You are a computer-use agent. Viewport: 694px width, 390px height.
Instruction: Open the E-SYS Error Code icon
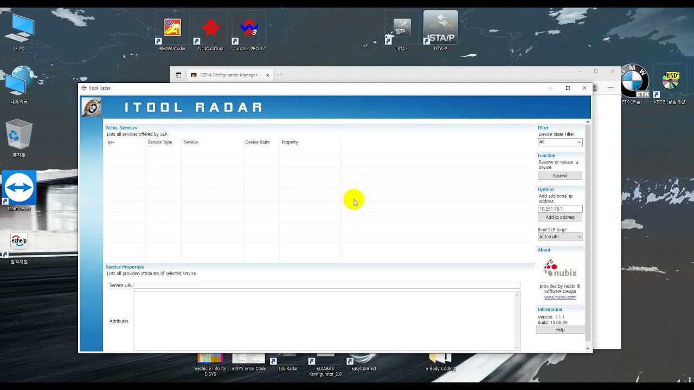point(249,363)
